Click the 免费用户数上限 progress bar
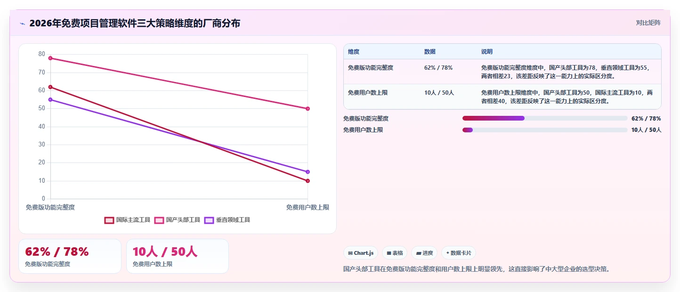This screenshot has width=680, height=292. tap(545, 130)
